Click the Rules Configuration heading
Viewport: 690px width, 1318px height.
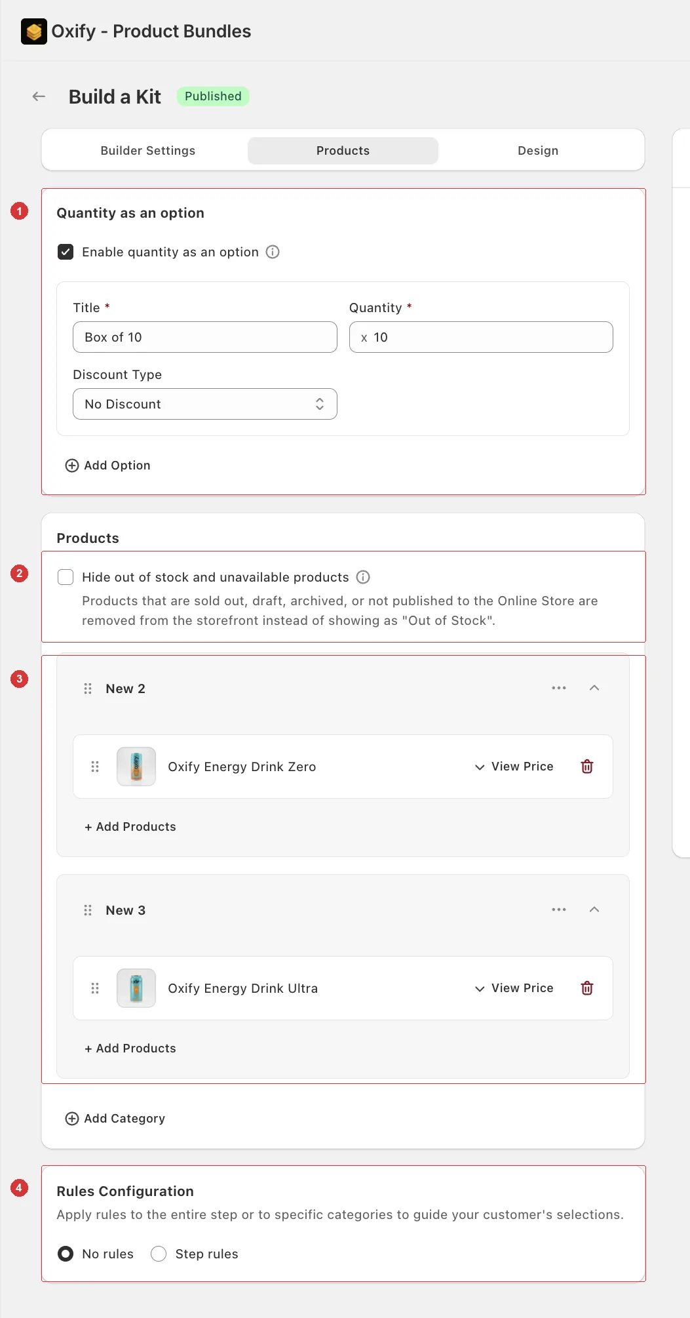(x=125, y=1191)
